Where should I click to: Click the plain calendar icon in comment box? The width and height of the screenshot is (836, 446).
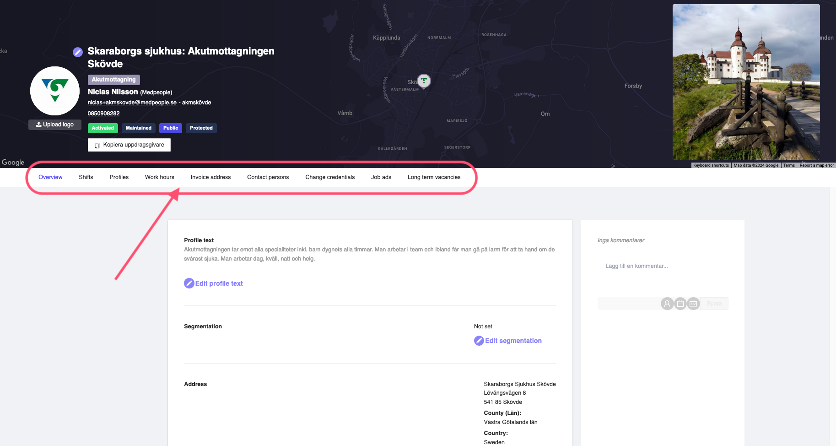tap(680, 304)
